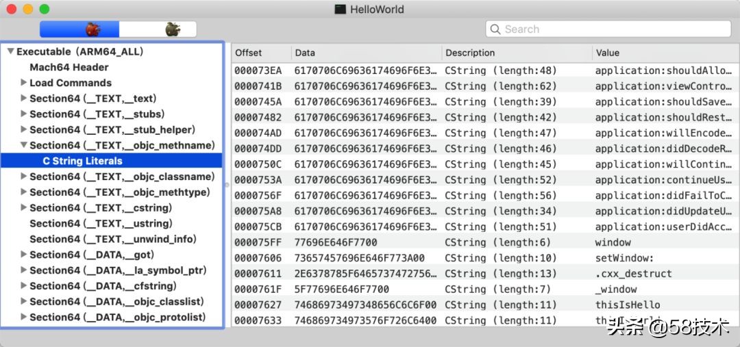Expand Section64 (__TEXT,__cstring) triangle
Viewport: 740px width, 347px height.
[23, 207]
